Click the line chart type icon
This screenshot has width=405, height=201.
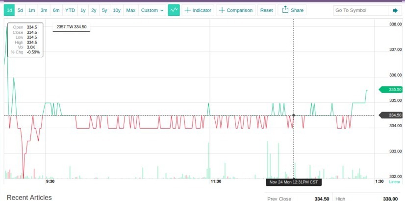coord(174,10)
